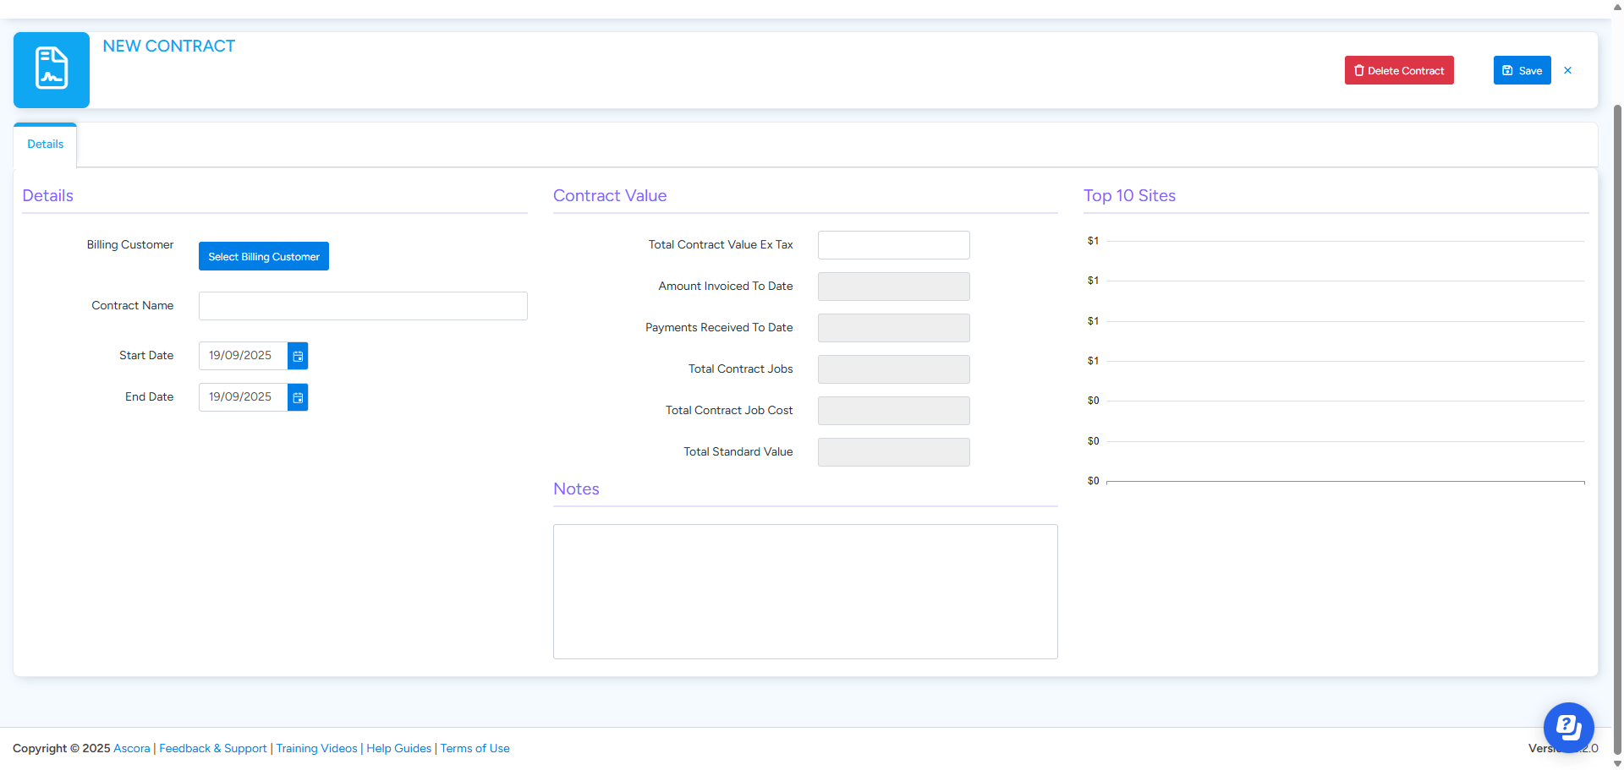Screen dimensions: 1624x770
Task: Open the Terms of Use link
Action: pos(475,749)
